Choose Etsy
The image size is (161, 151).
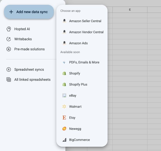[x=82, y=118]
